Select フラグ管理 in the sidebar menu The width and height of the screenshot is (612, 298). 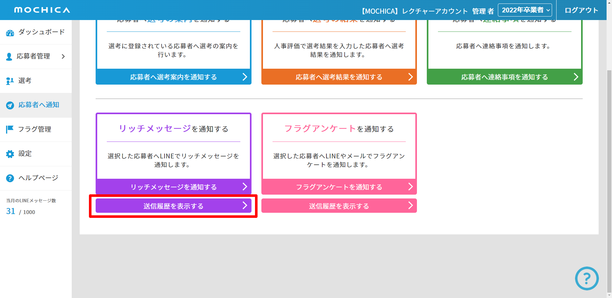tap(35, 129)
